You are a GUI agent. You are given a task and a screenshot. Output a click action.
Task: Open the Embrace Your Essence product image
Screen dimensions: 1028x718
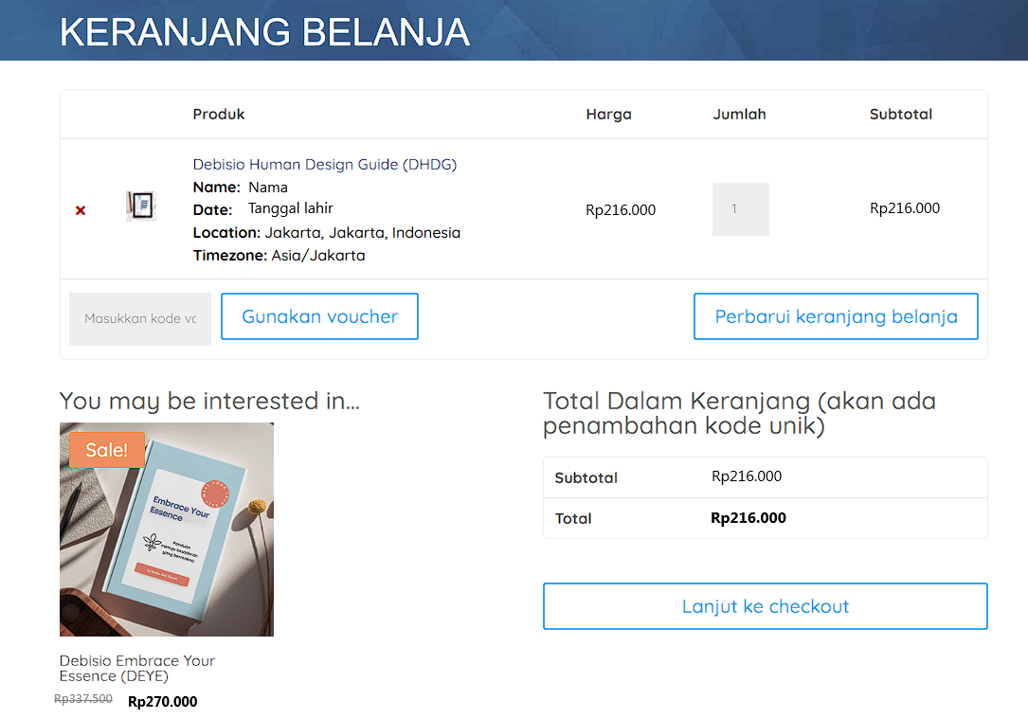[167, 530]
